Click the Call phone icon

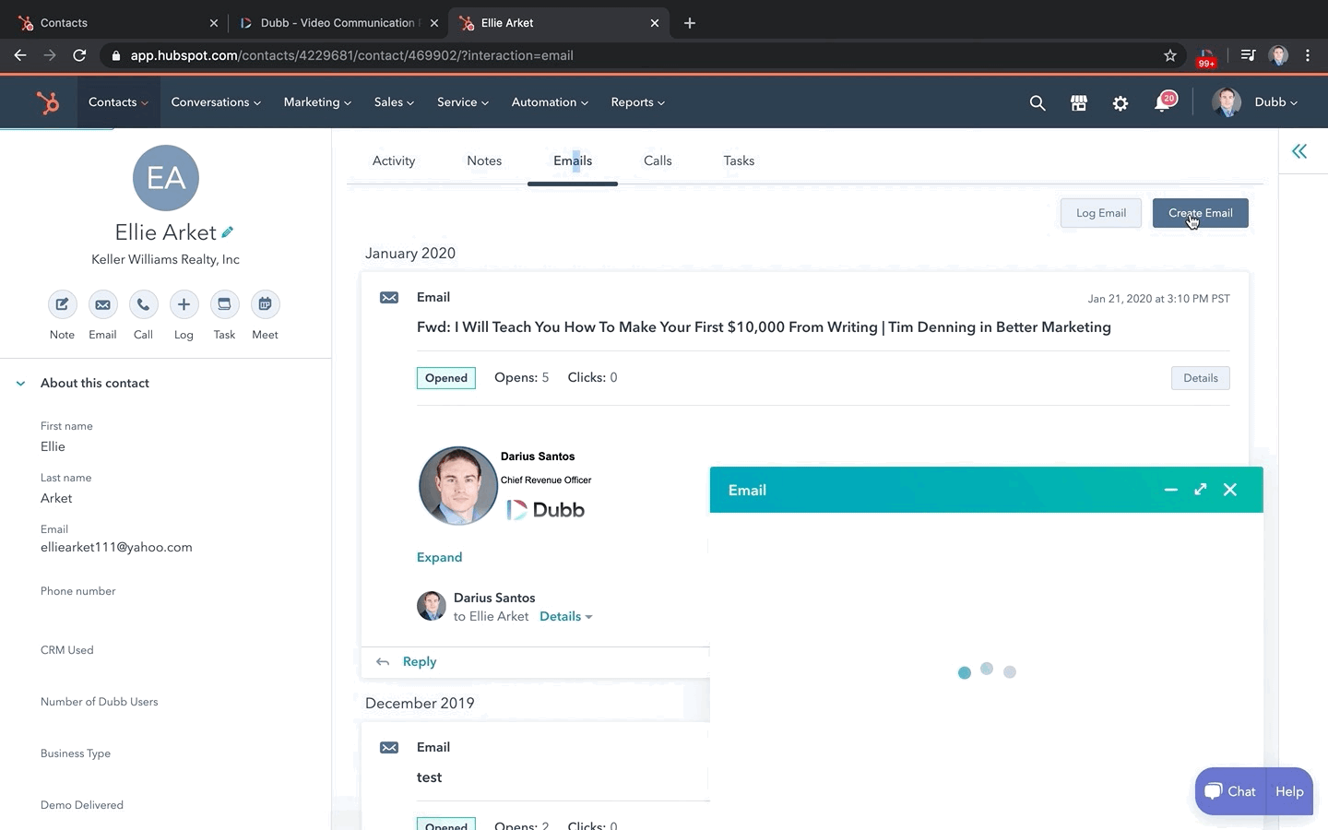pyautogui.click(x=143, y=304)
